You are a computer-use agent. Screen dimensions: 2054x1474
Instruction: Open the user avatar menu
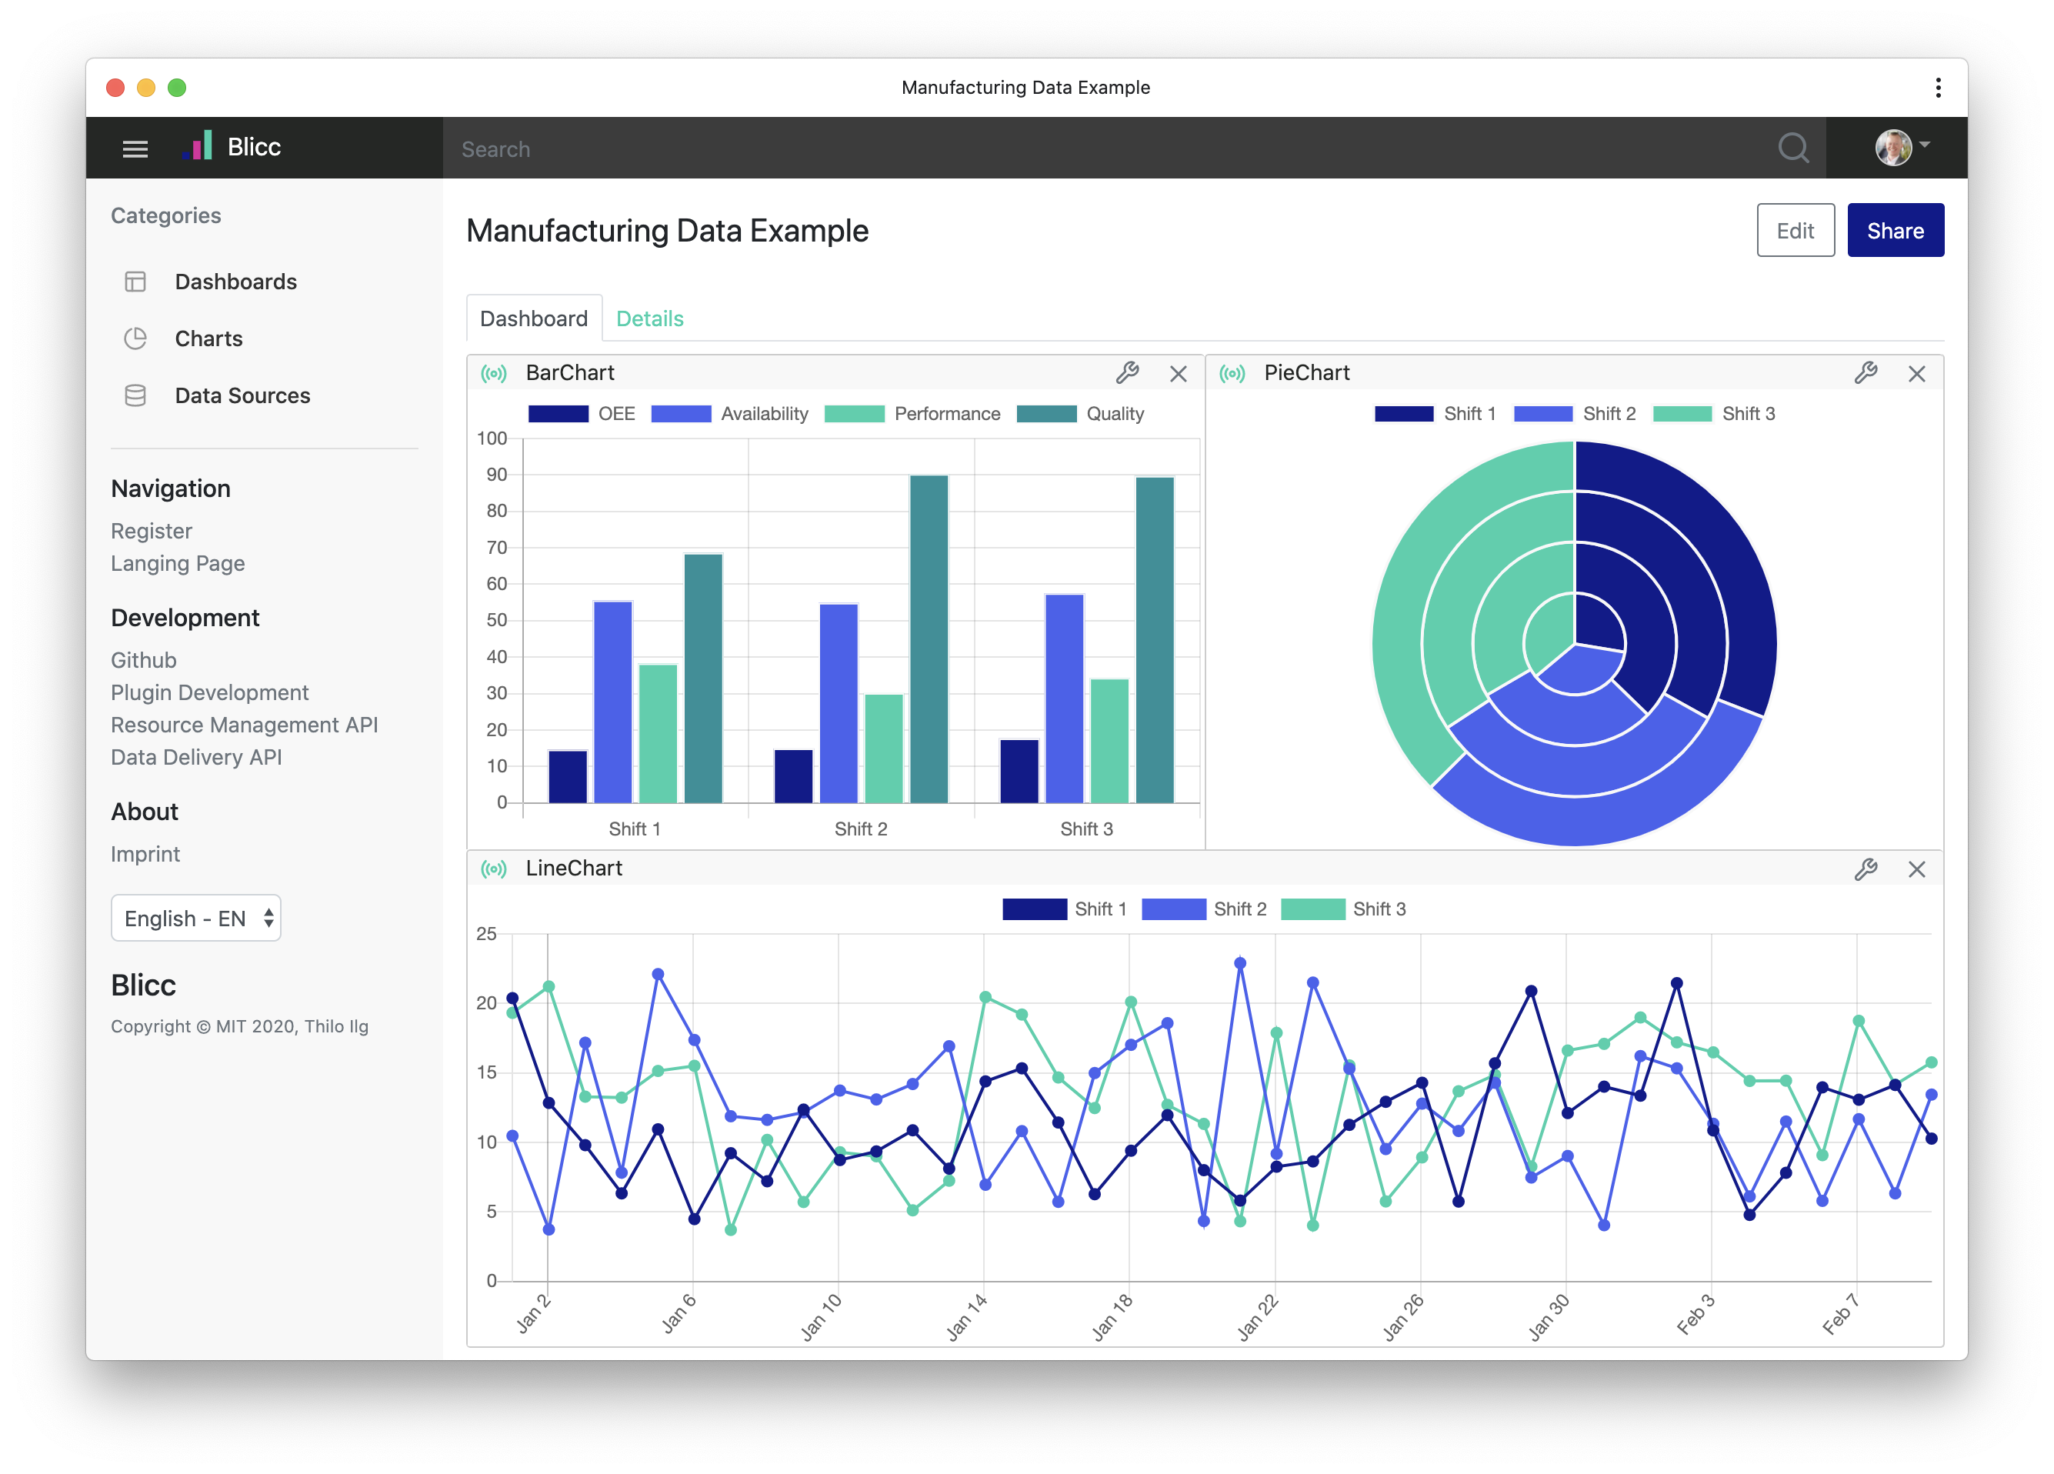(x=1902, y=147)
